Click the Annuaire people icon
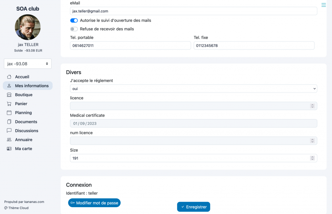 pyautogui.click(x=9, y=140)
